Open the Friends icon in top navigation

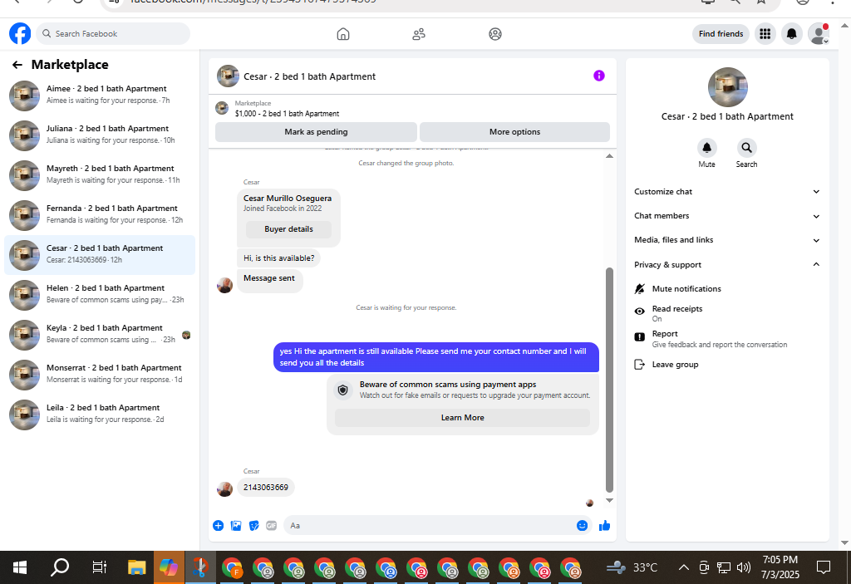tap(419, 34)
